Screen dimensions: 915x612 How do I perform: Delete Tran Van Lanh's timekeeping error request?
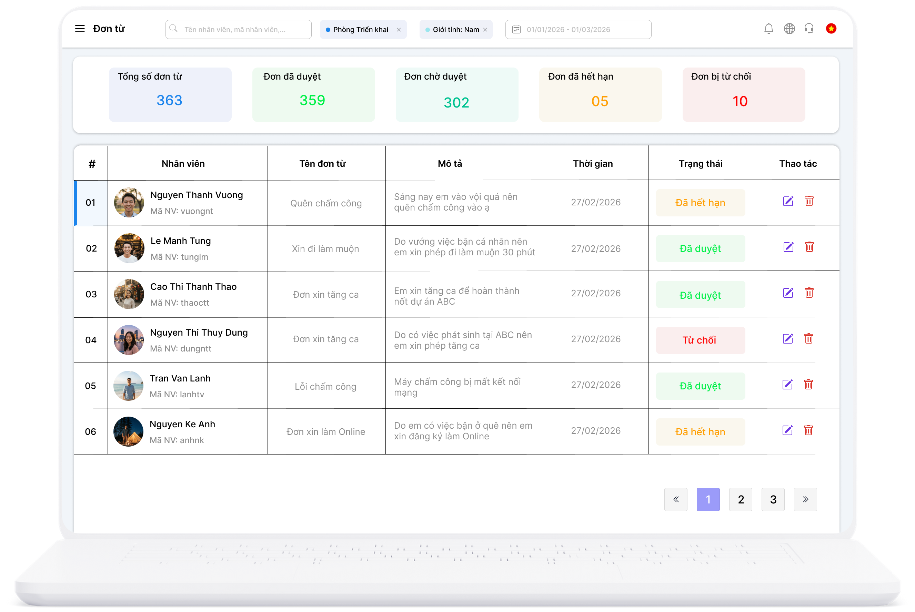(810, 385)
